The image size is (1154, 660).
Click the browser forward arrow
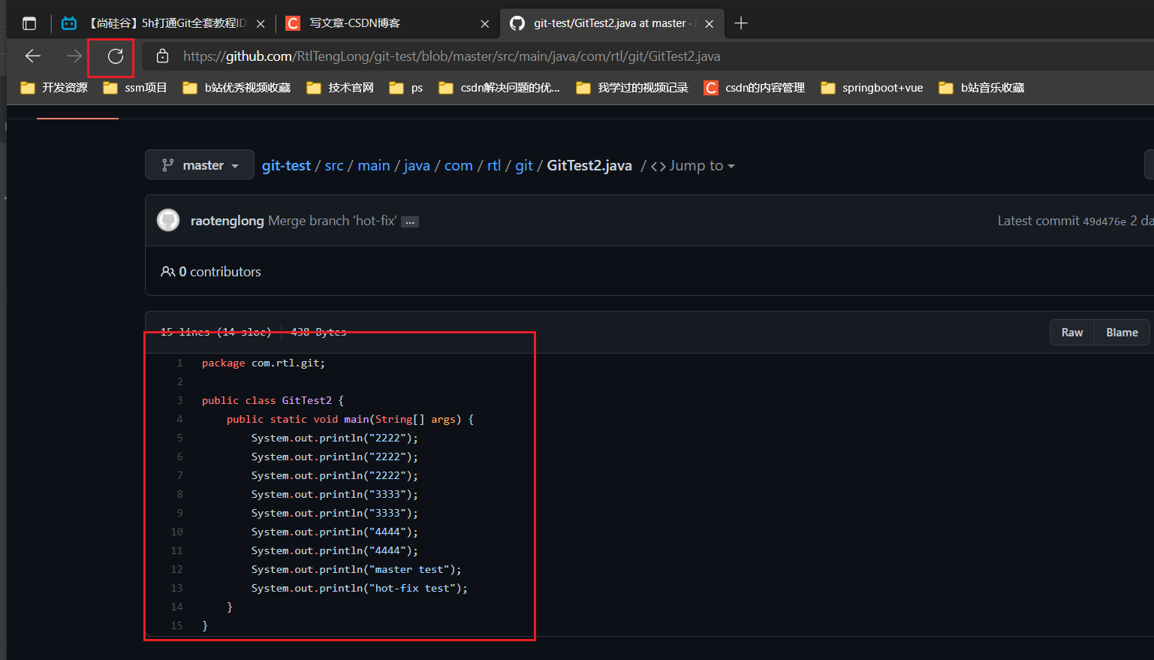(x=74, y=56)
